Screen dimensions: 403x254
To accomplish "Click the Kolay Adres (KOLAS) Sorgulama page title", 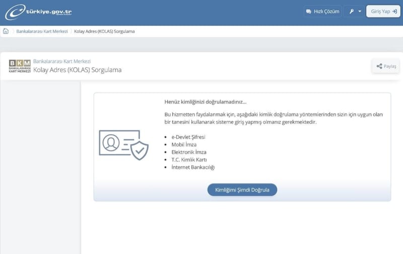I will [x=77, y=70].
